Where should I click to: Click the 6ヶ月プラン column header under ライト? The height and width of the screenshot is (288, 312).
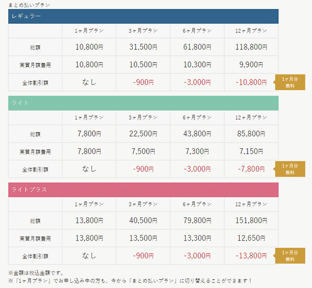(x=197, y=117)
